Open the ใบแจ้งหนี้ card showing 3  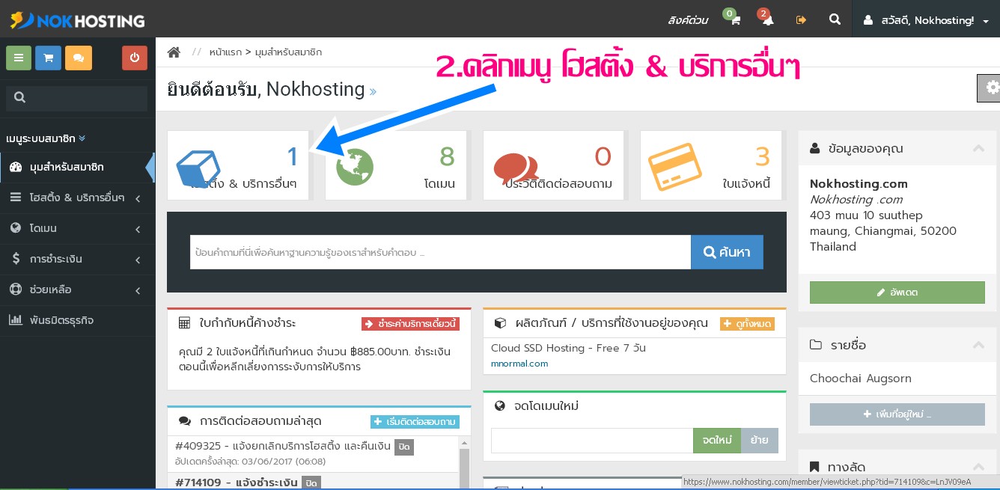coord(711,165)
